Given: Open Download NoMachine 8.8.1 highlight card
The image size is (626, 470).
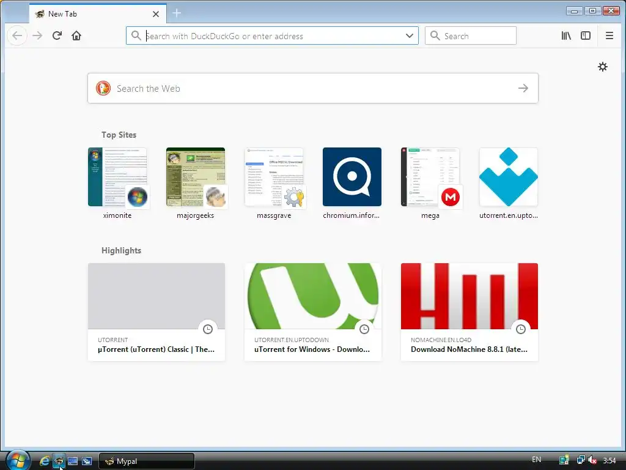Looking at the screenshot, I should 469,311.
